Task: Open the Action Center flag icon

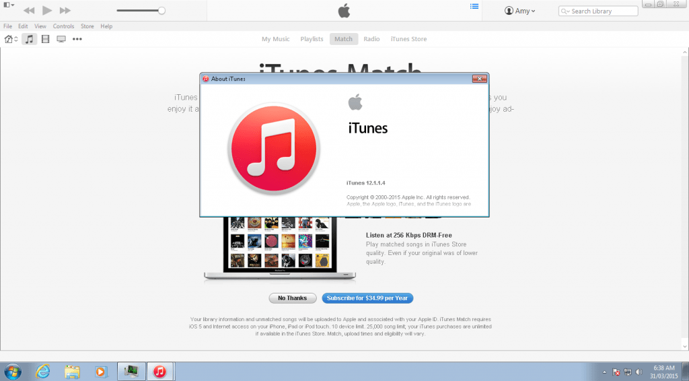Action: click(x=616, y=372)
